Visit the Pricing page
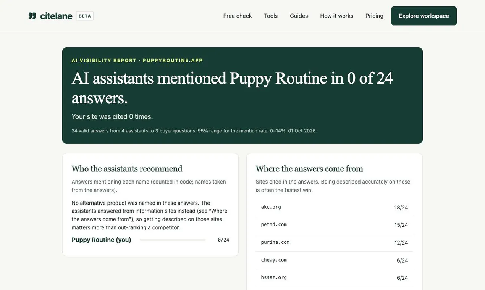Image resolution: width=485 pixels, height=290 pixels. tap(374, 16)
